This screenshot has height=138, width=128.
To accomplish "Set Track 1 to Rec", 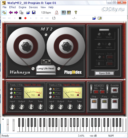I will [x=11, y=97].
